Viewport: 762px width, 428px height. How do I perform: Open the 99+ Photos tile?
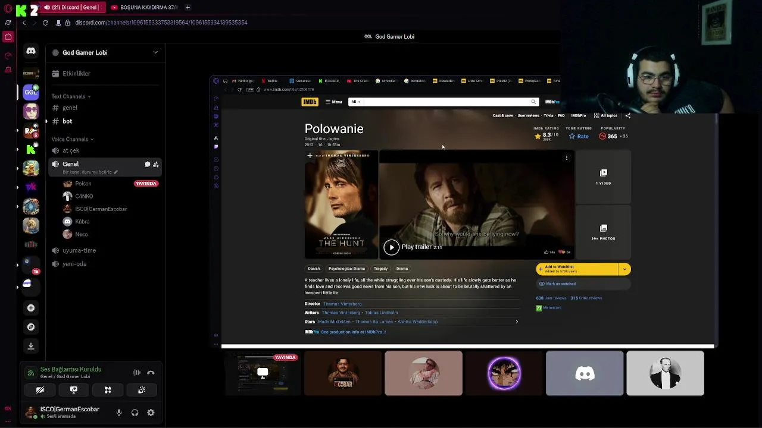[603, 232]
